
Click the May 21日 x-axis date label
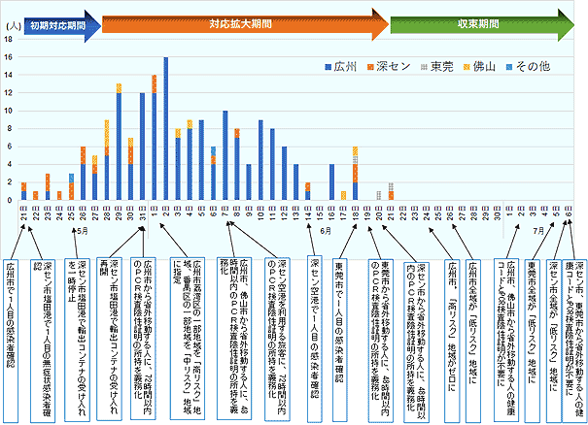[x=23, y=212]
